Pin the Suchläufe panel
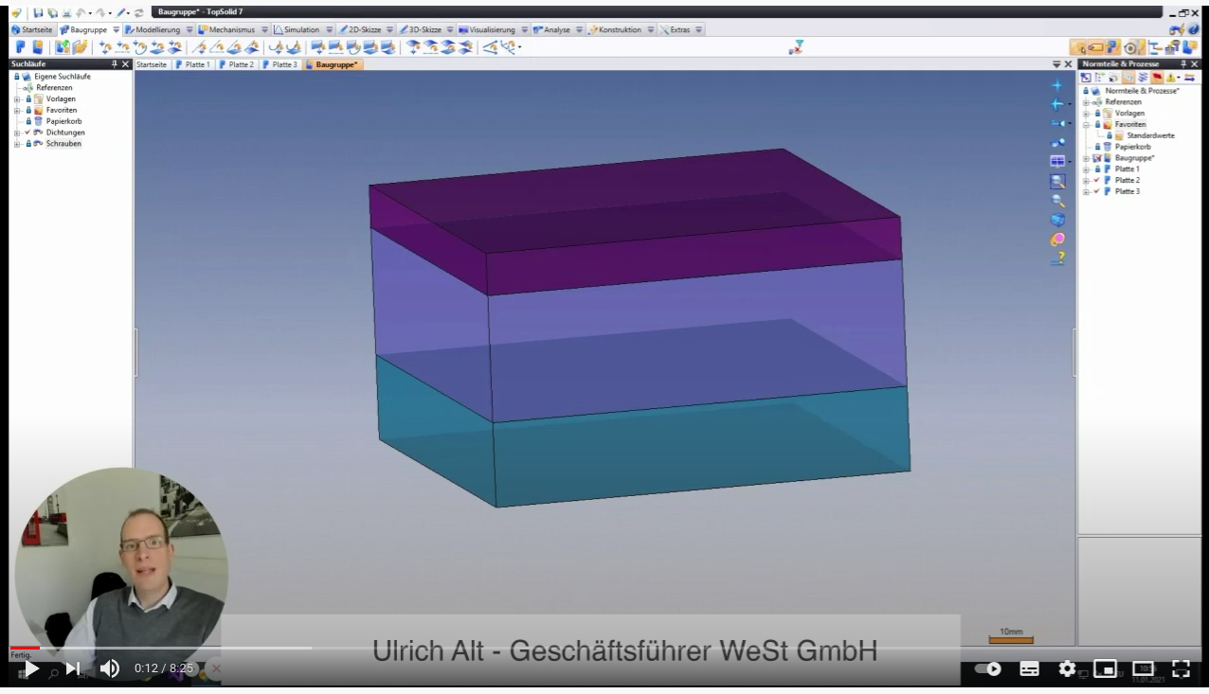Screen dimensions: 1209x694 115,64
